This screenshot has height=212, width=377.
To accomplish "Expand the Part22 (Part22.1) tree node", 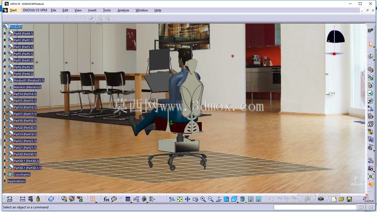I will click(x=4, y=141).
